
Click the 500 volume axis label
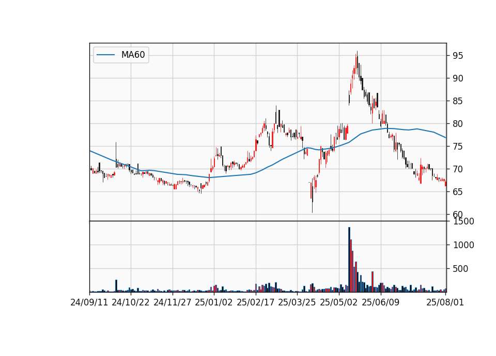(x=460, y=269)
